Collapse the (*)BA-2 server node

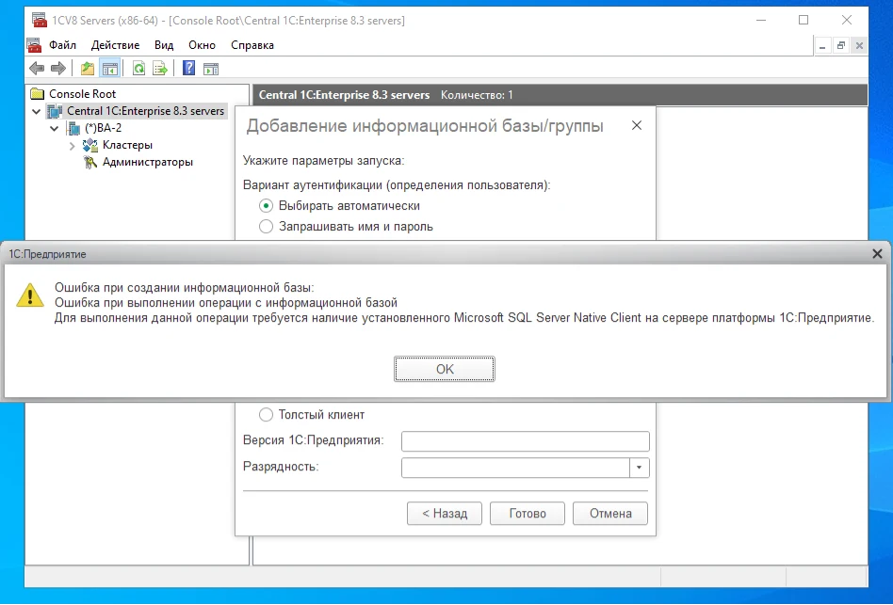[x=54, y=129]
